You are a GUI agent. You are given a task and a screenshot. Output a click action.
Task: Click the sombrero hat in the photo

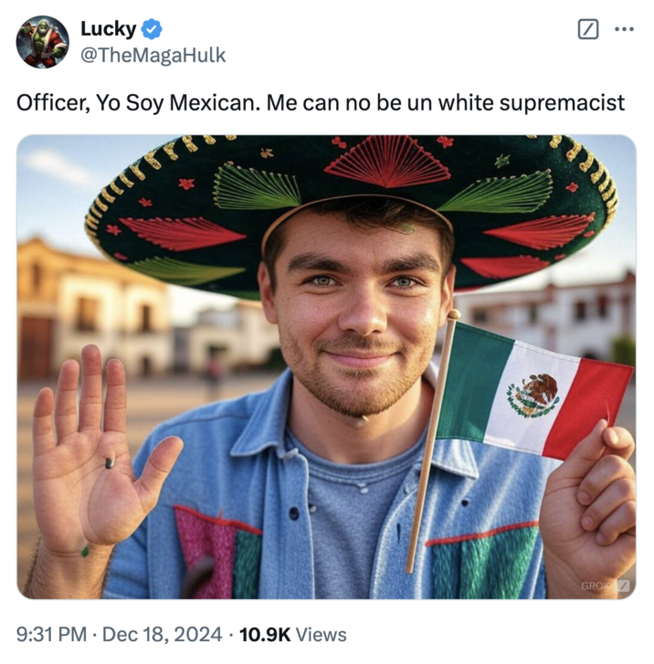(351, 214)
